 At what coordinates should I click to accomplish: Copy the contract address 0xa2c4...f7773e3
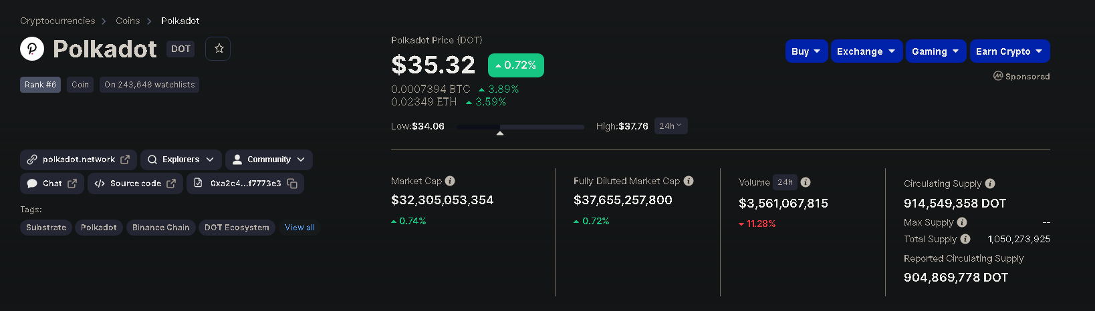point(292,184)
